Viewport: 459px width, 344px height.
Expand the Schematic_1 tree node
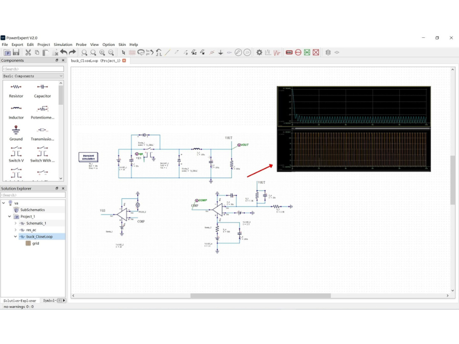pos(15,223)
